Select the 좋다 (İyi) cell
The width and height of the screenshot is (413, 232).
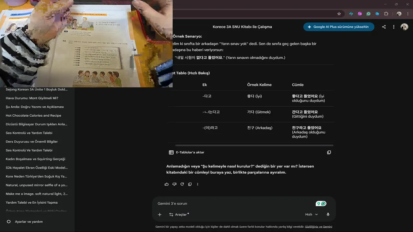pos(255,96)
